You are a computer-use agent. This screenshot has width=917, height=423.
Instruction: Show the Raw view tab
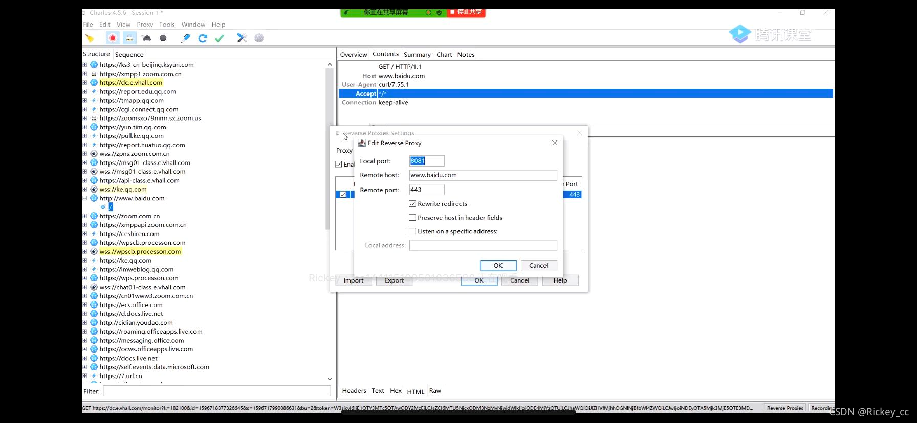click(435, 391)
